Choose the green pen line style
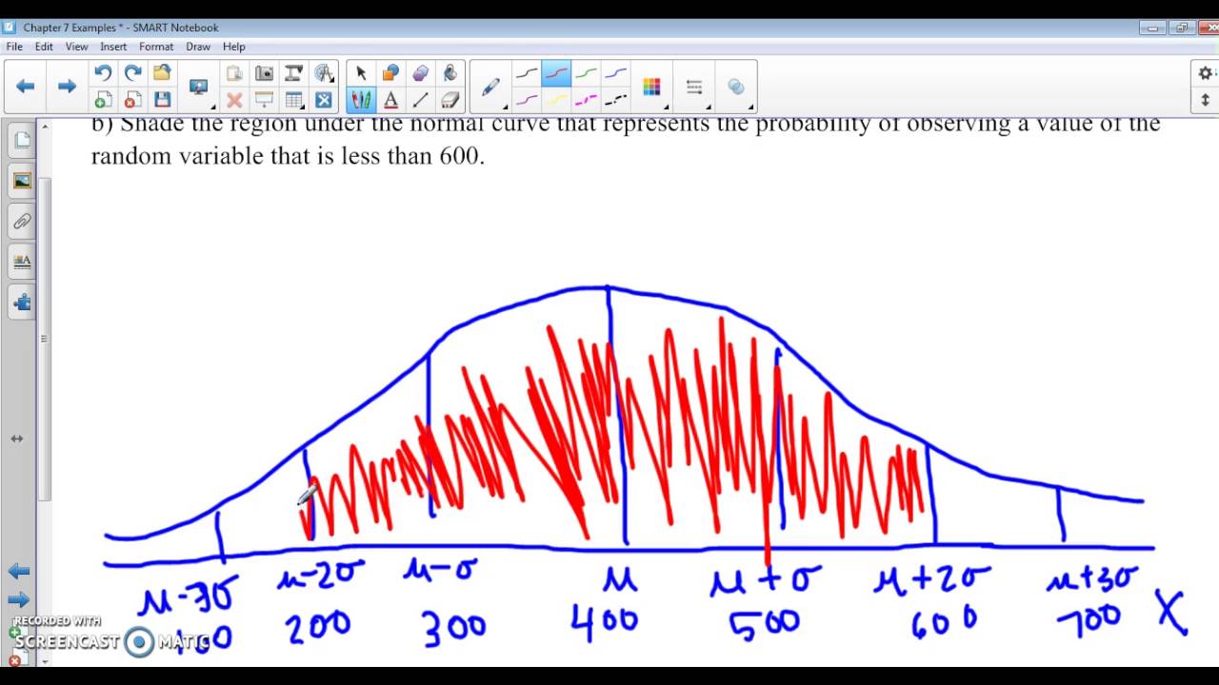This screenshot has height=685, width=1219. [x=587, y=73]
